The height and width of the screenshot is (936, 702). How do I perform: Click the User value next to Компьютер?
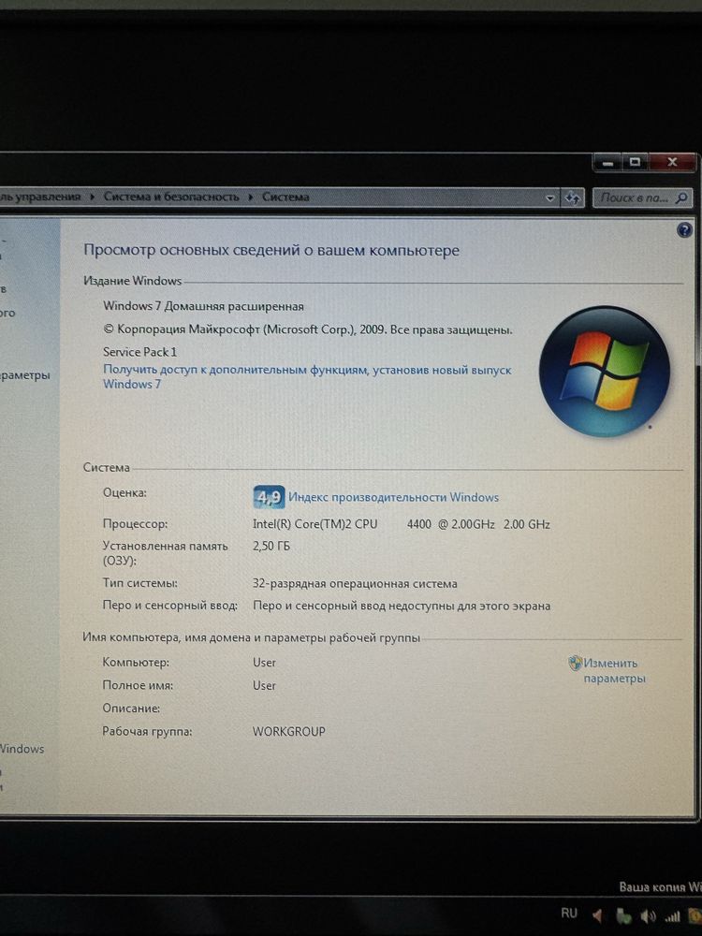tap(264, 663)
